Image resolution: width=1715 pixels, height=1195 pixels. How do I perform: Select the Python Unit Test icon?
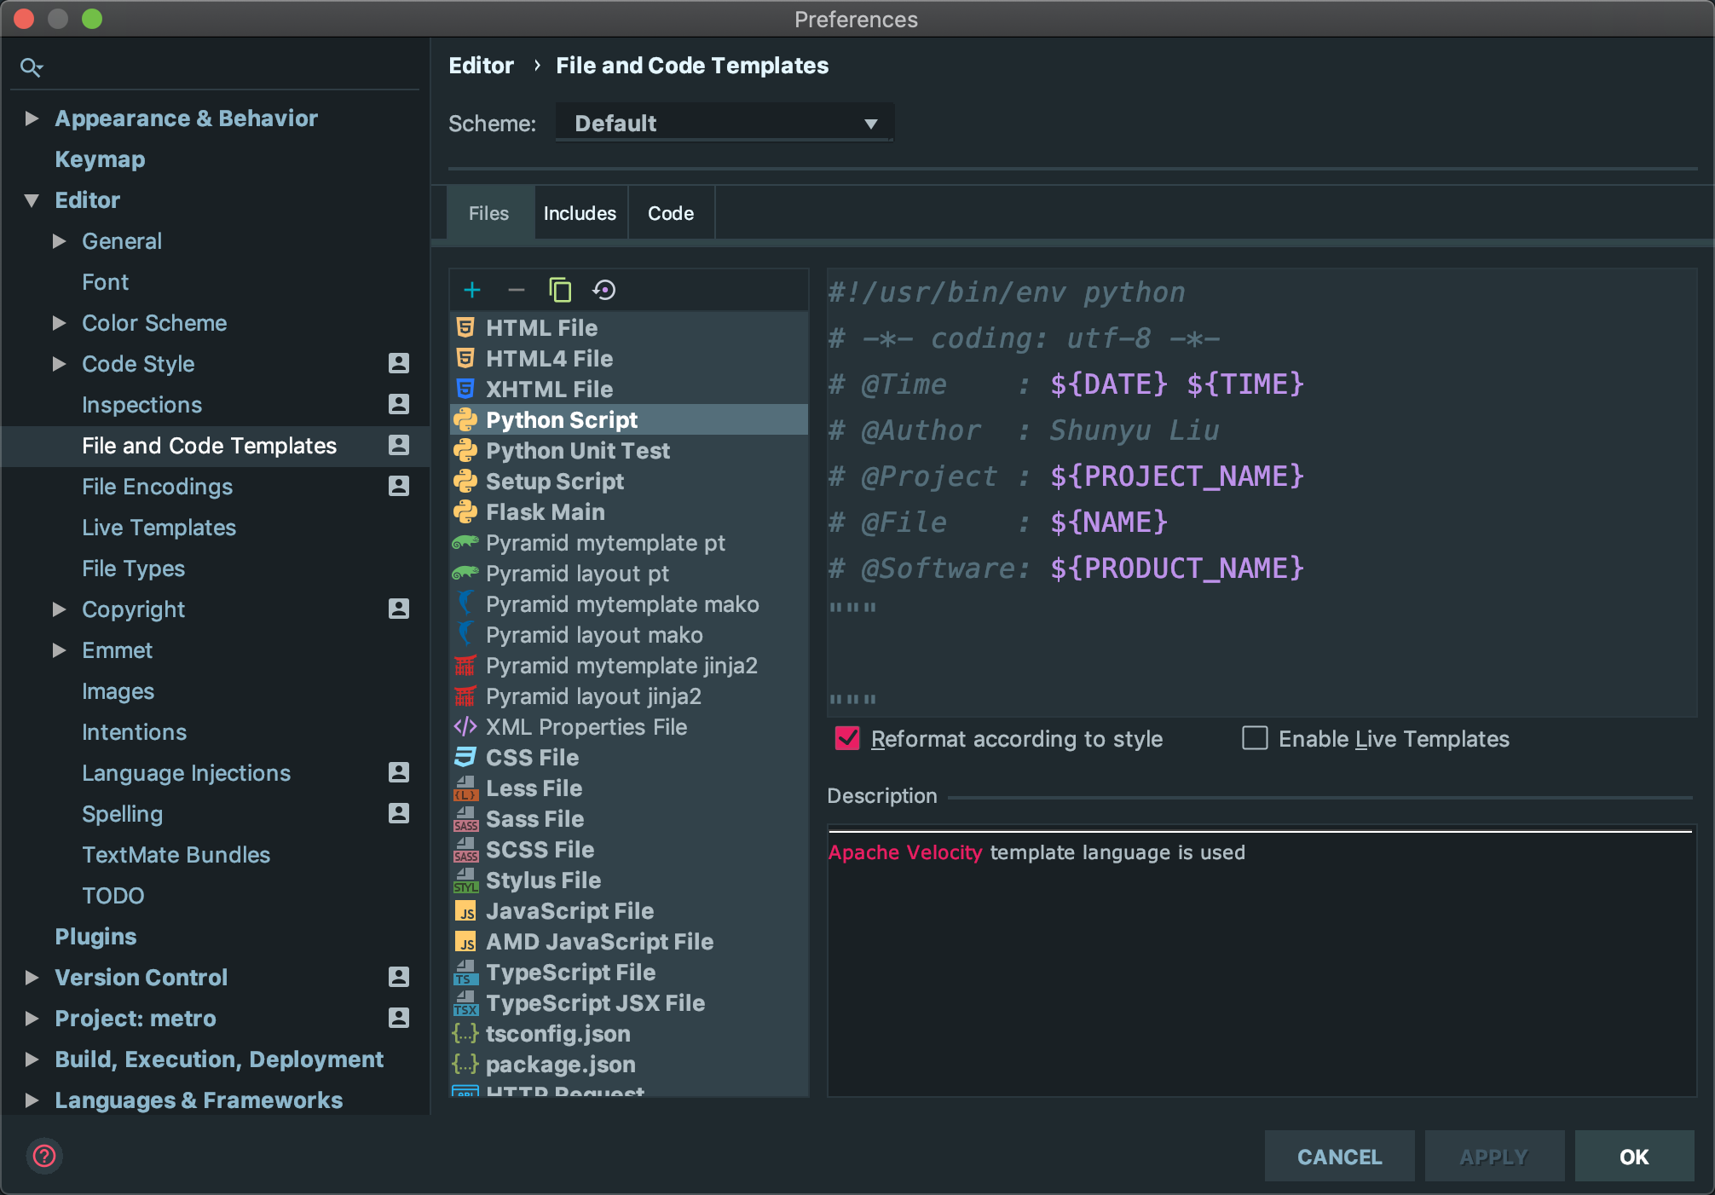pyautogui.click(x=465, y=450)
